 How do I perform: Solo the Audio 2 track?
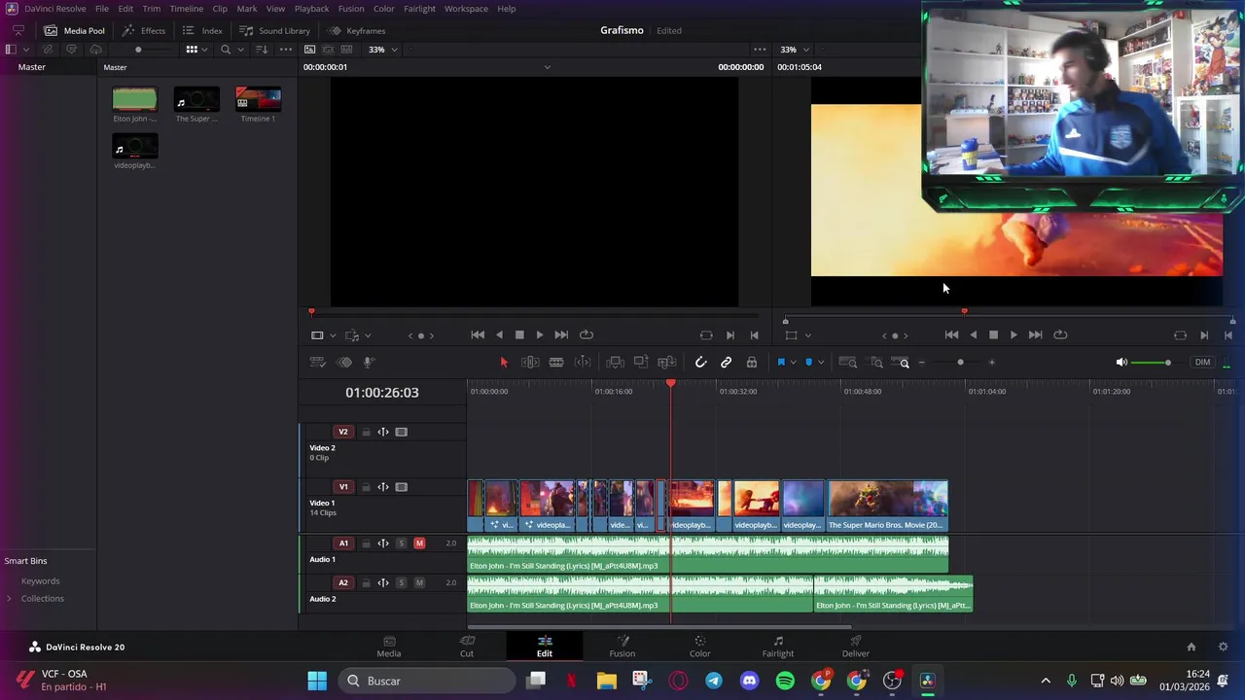click(x=401, y=582)
